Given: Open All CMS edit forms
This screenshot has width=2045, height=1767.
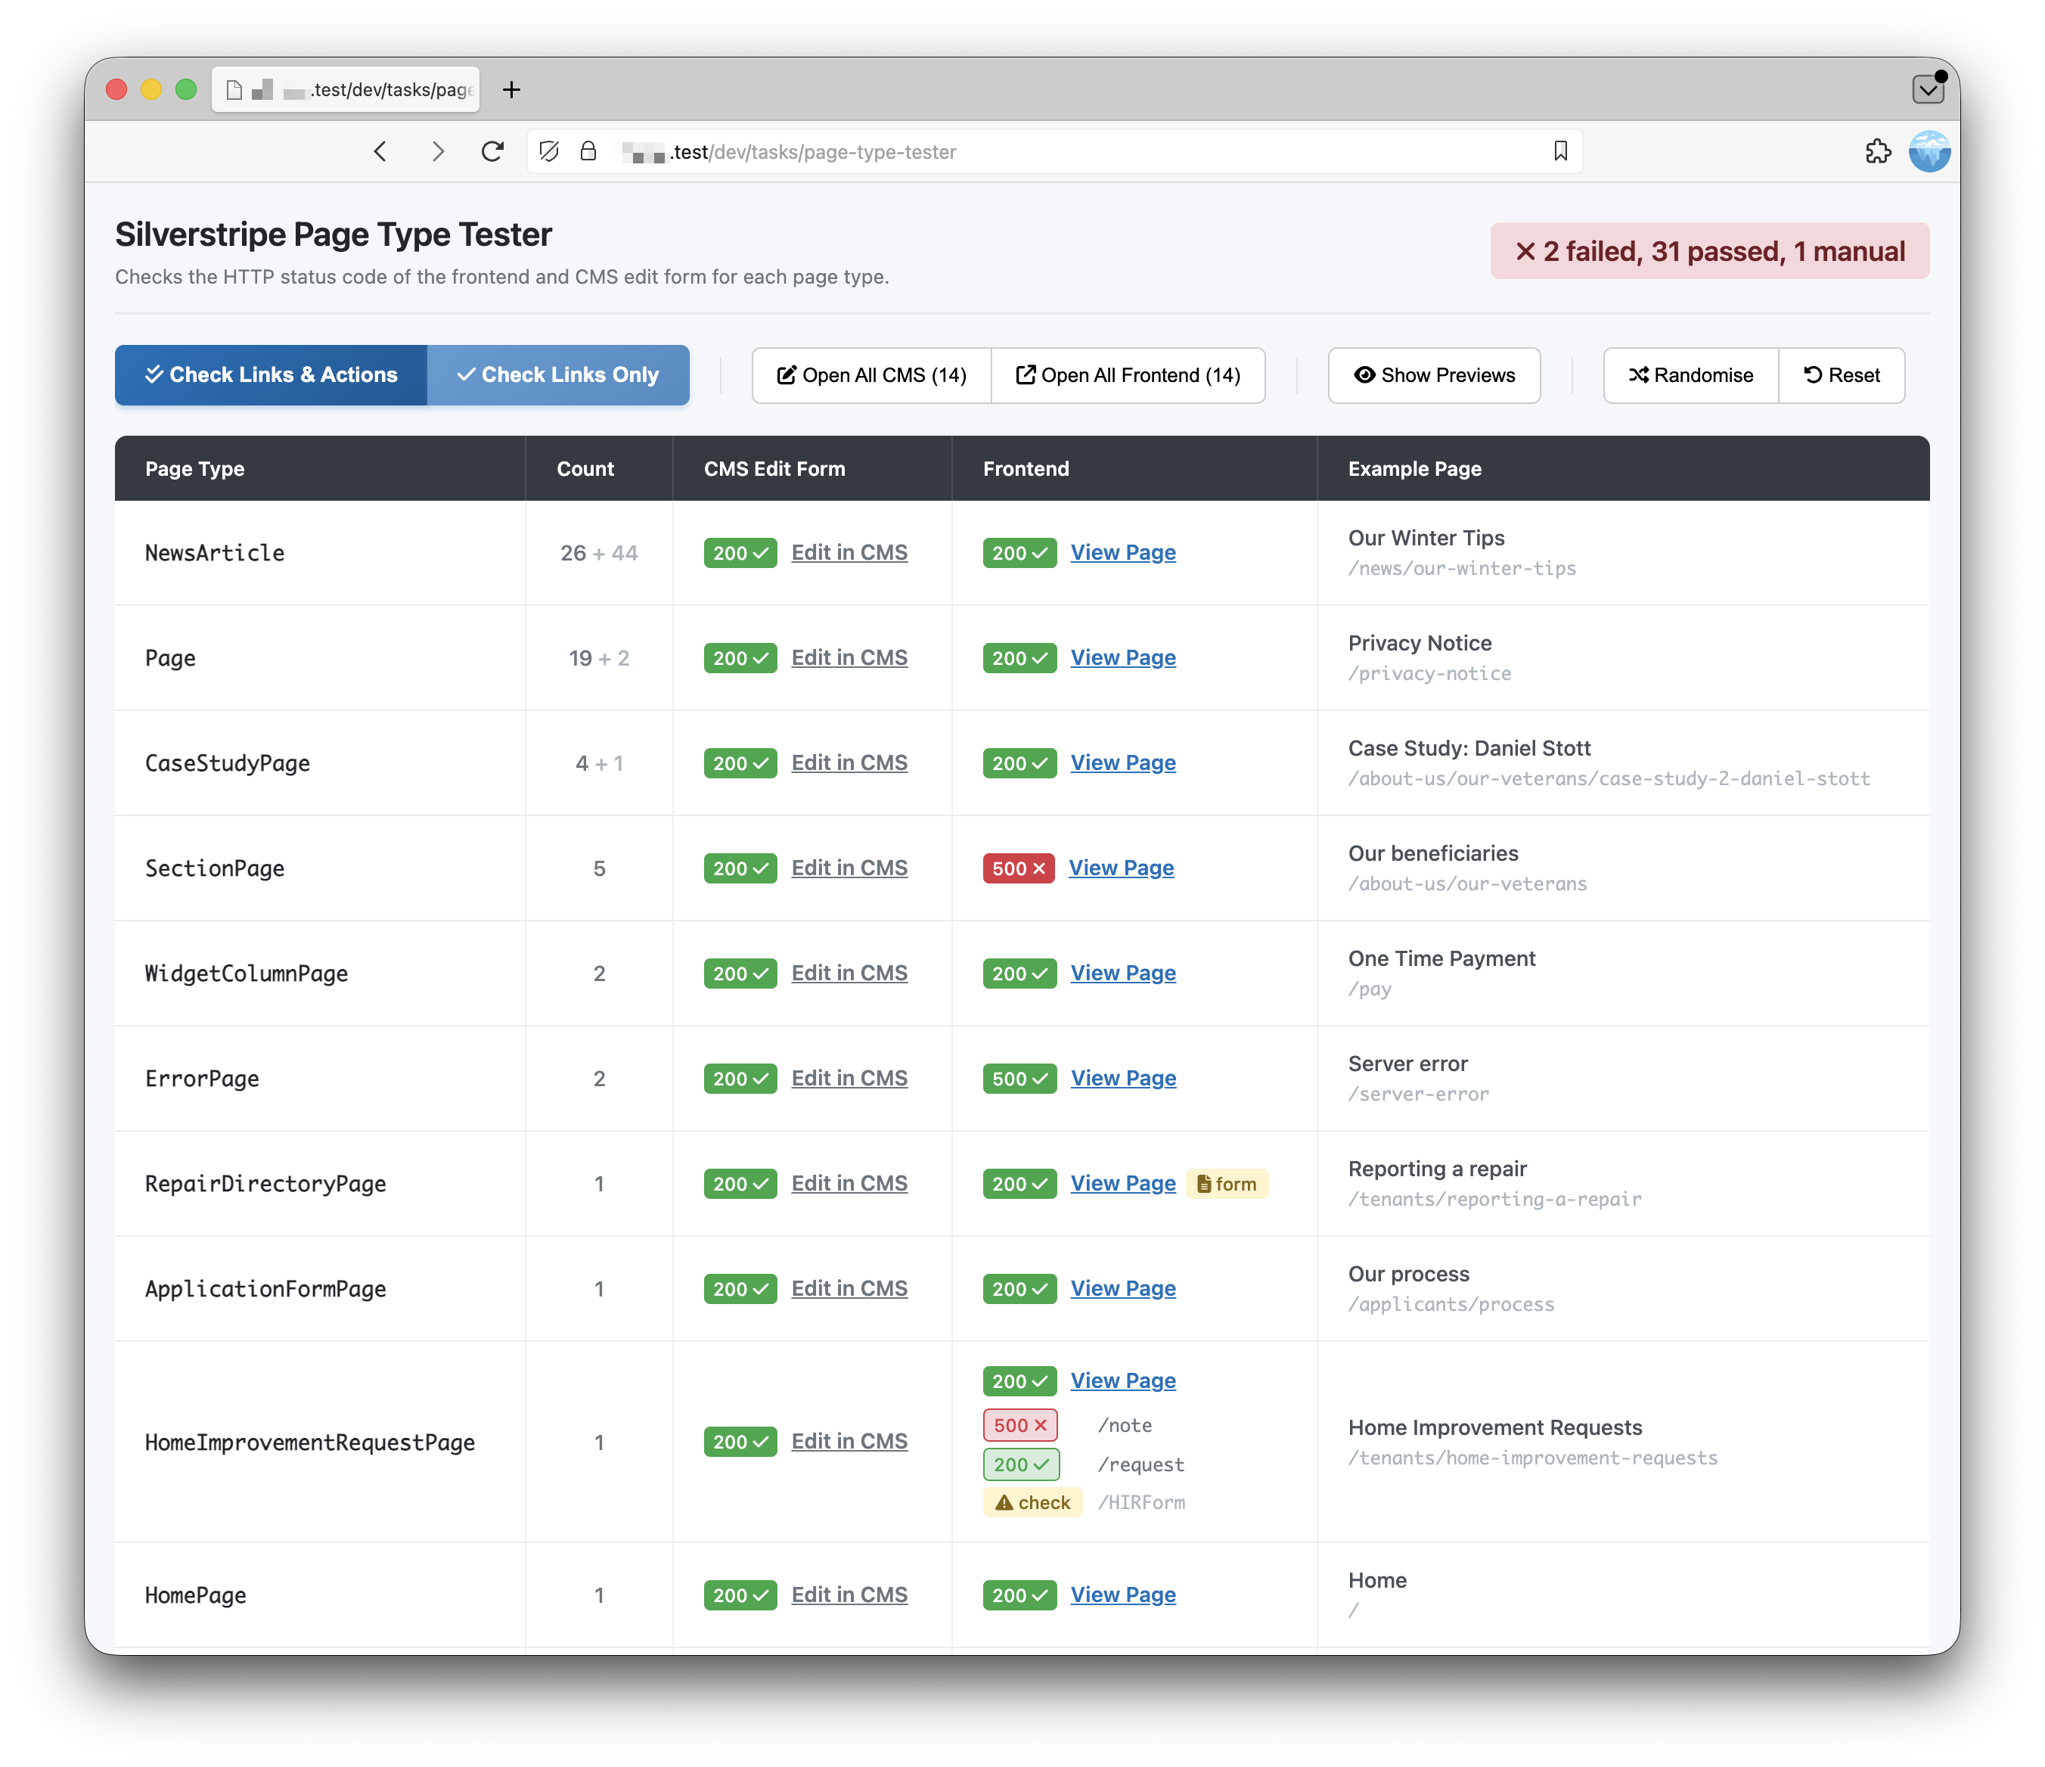Looking at the screenshot, I should click(x=870, y=375).
